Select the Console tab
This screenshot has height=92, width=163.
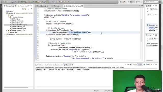pos(69,65)
